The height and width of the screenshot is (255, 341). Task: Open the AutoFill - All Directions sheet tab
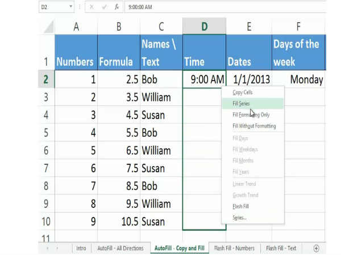click(120, 248)
